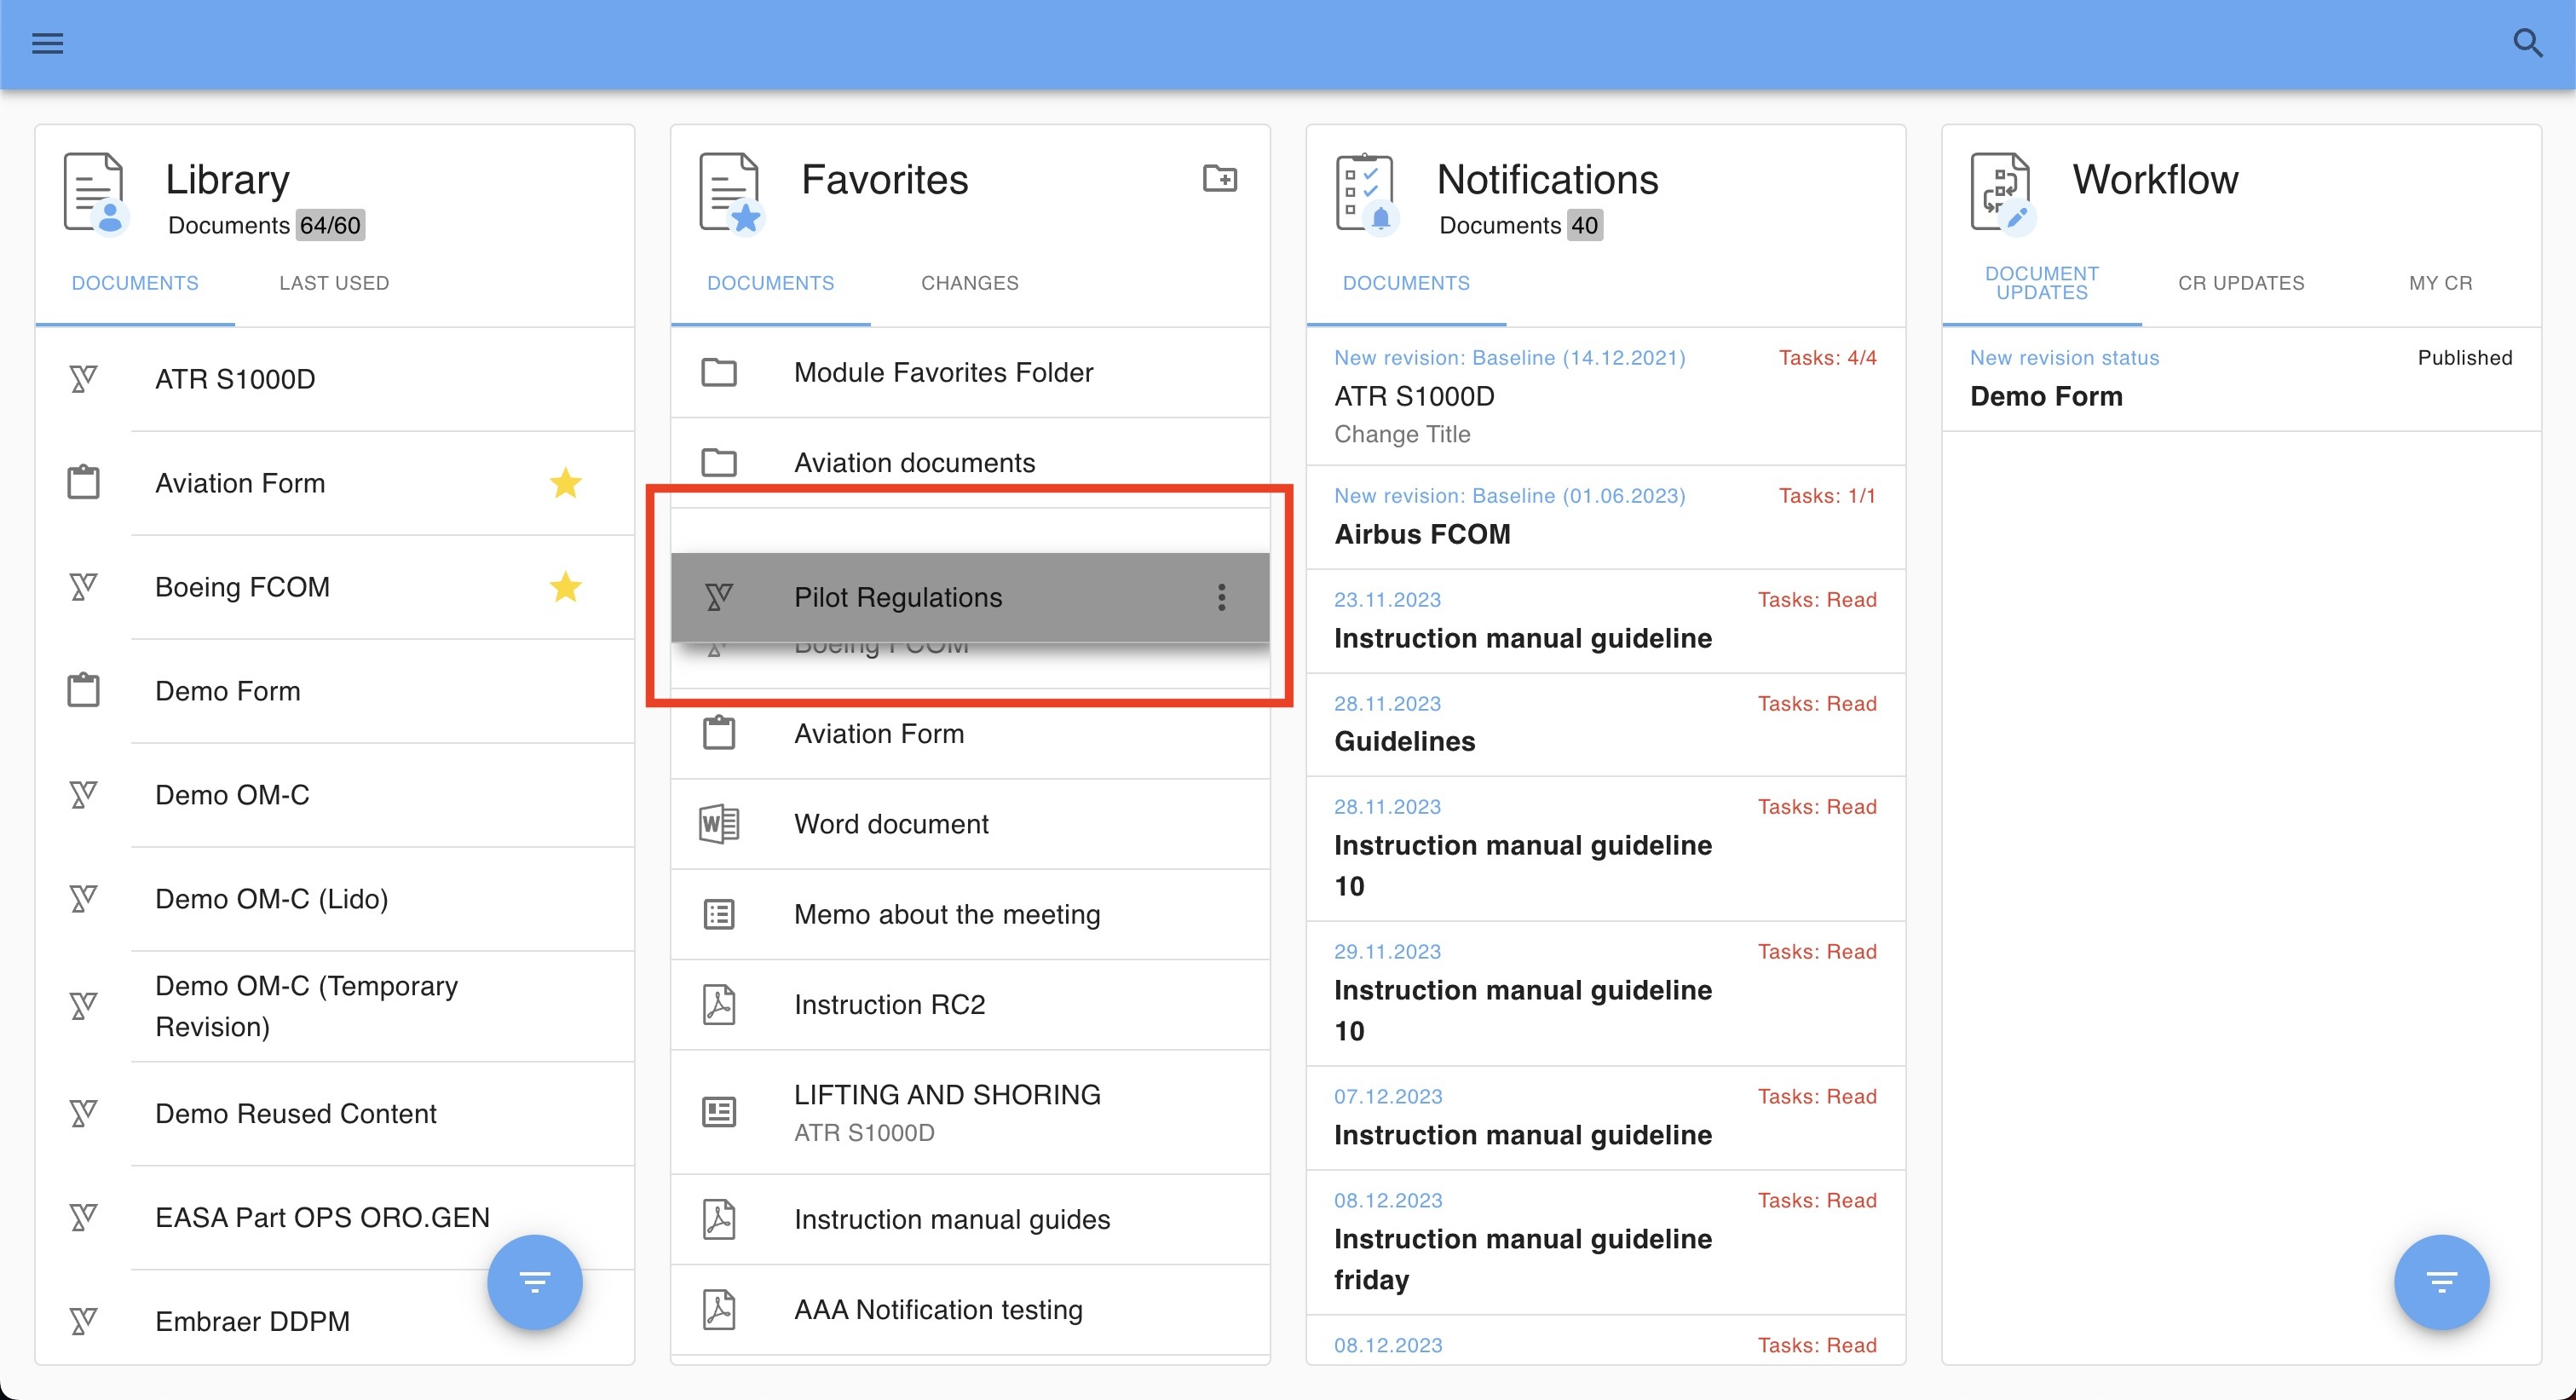Open the CR Updates tab
The width and height of the screenshot is (2576, 1400).
[x=2240, y=283]
